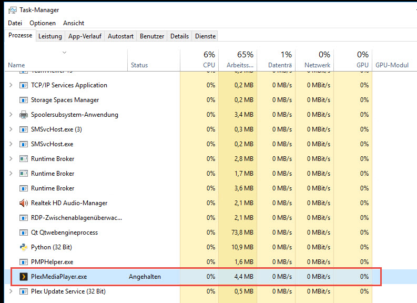The image size is (417, 303).
Task: Click the Qt Qtwebengineprocess icon
Action: pyautogui.click(x=24, y=233)
